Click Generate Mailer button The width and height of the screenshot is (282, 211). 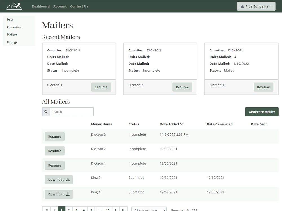click(x=262, y=112)
